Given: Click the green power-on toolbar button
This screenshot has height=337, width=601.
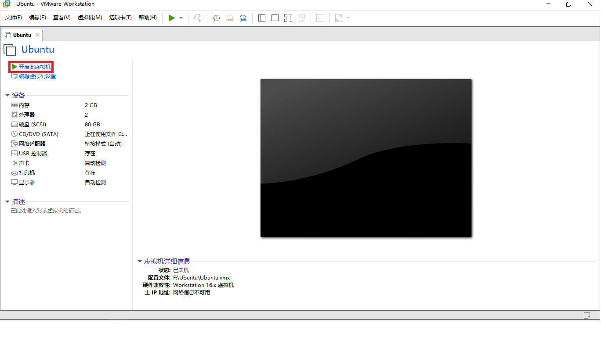Looking at the screenshot, I should (172, 18).
